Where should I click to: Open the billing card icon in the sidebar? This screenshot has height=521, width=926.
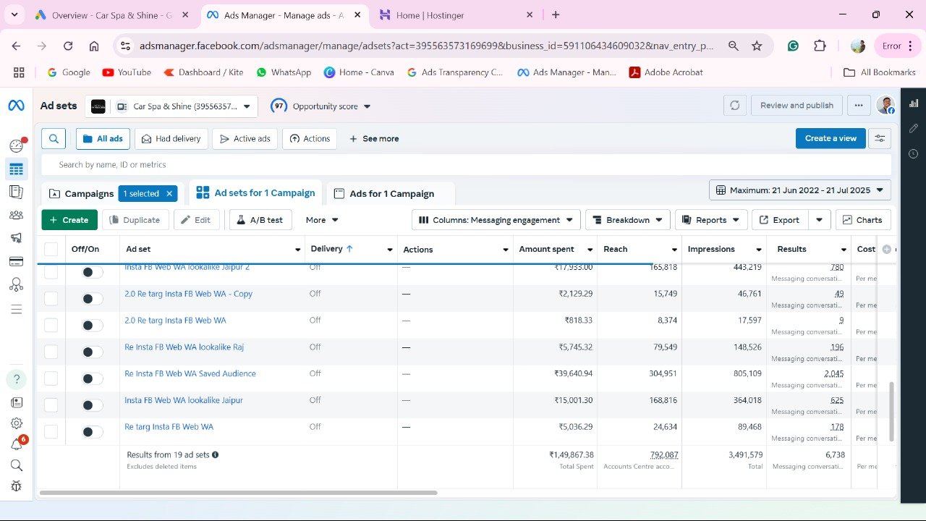[x=16, y=261]
